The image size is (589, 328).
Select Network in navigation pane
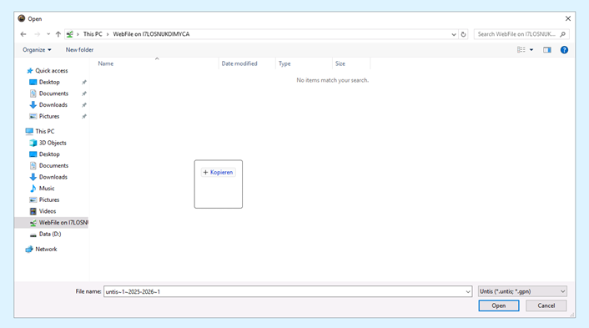click(46, 249)
